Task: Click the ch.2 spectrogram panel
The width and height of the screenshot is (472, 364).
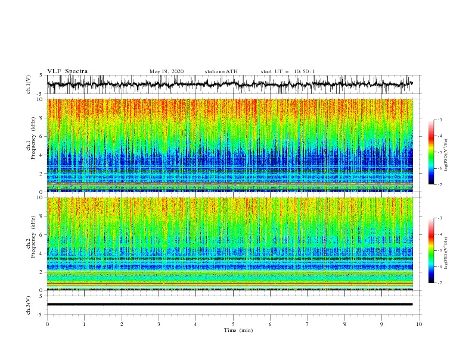Action: pos(229,244)
